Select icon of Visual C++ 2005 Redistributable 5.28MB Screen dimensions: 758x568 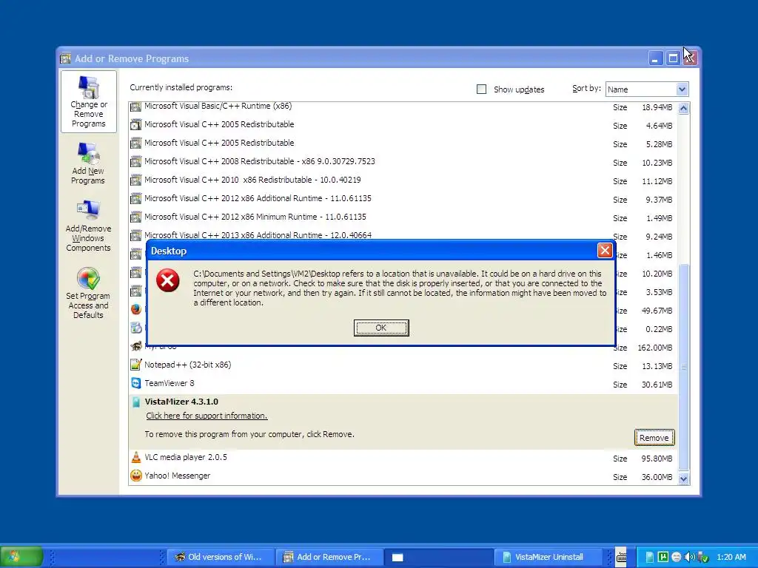coord(136,143)
